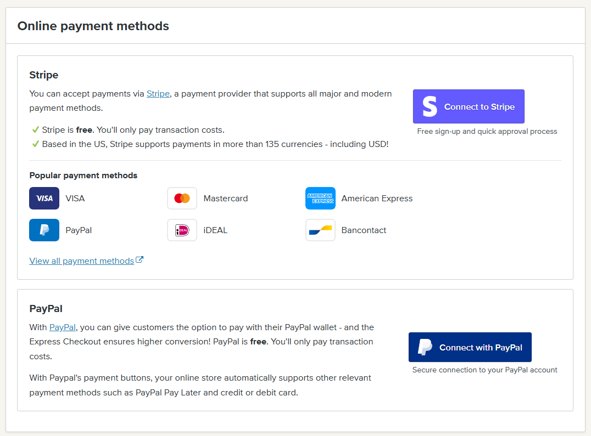This screenshot has height=436, width=591.
Task: Click the PayPal icon under popular methods
Action: point(44,230)
